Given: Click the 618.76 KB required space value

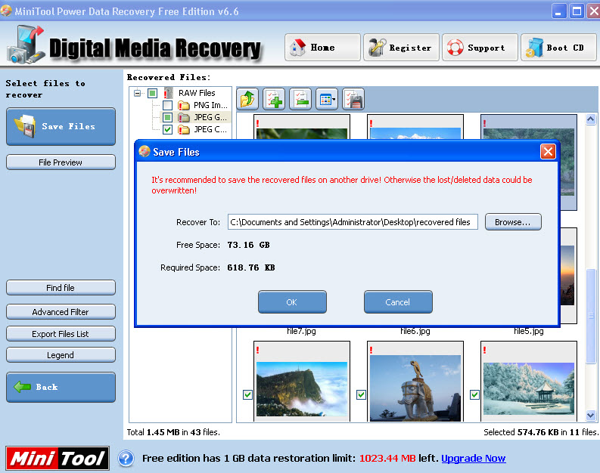Looking at the screenshot, I should 251,267.
